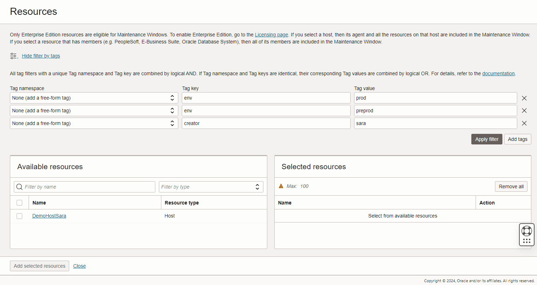This screenshot has height=285, width=537.
Task: Click the filter settings icon beside Hide filter by tags
Action: [x=14, y=55]
